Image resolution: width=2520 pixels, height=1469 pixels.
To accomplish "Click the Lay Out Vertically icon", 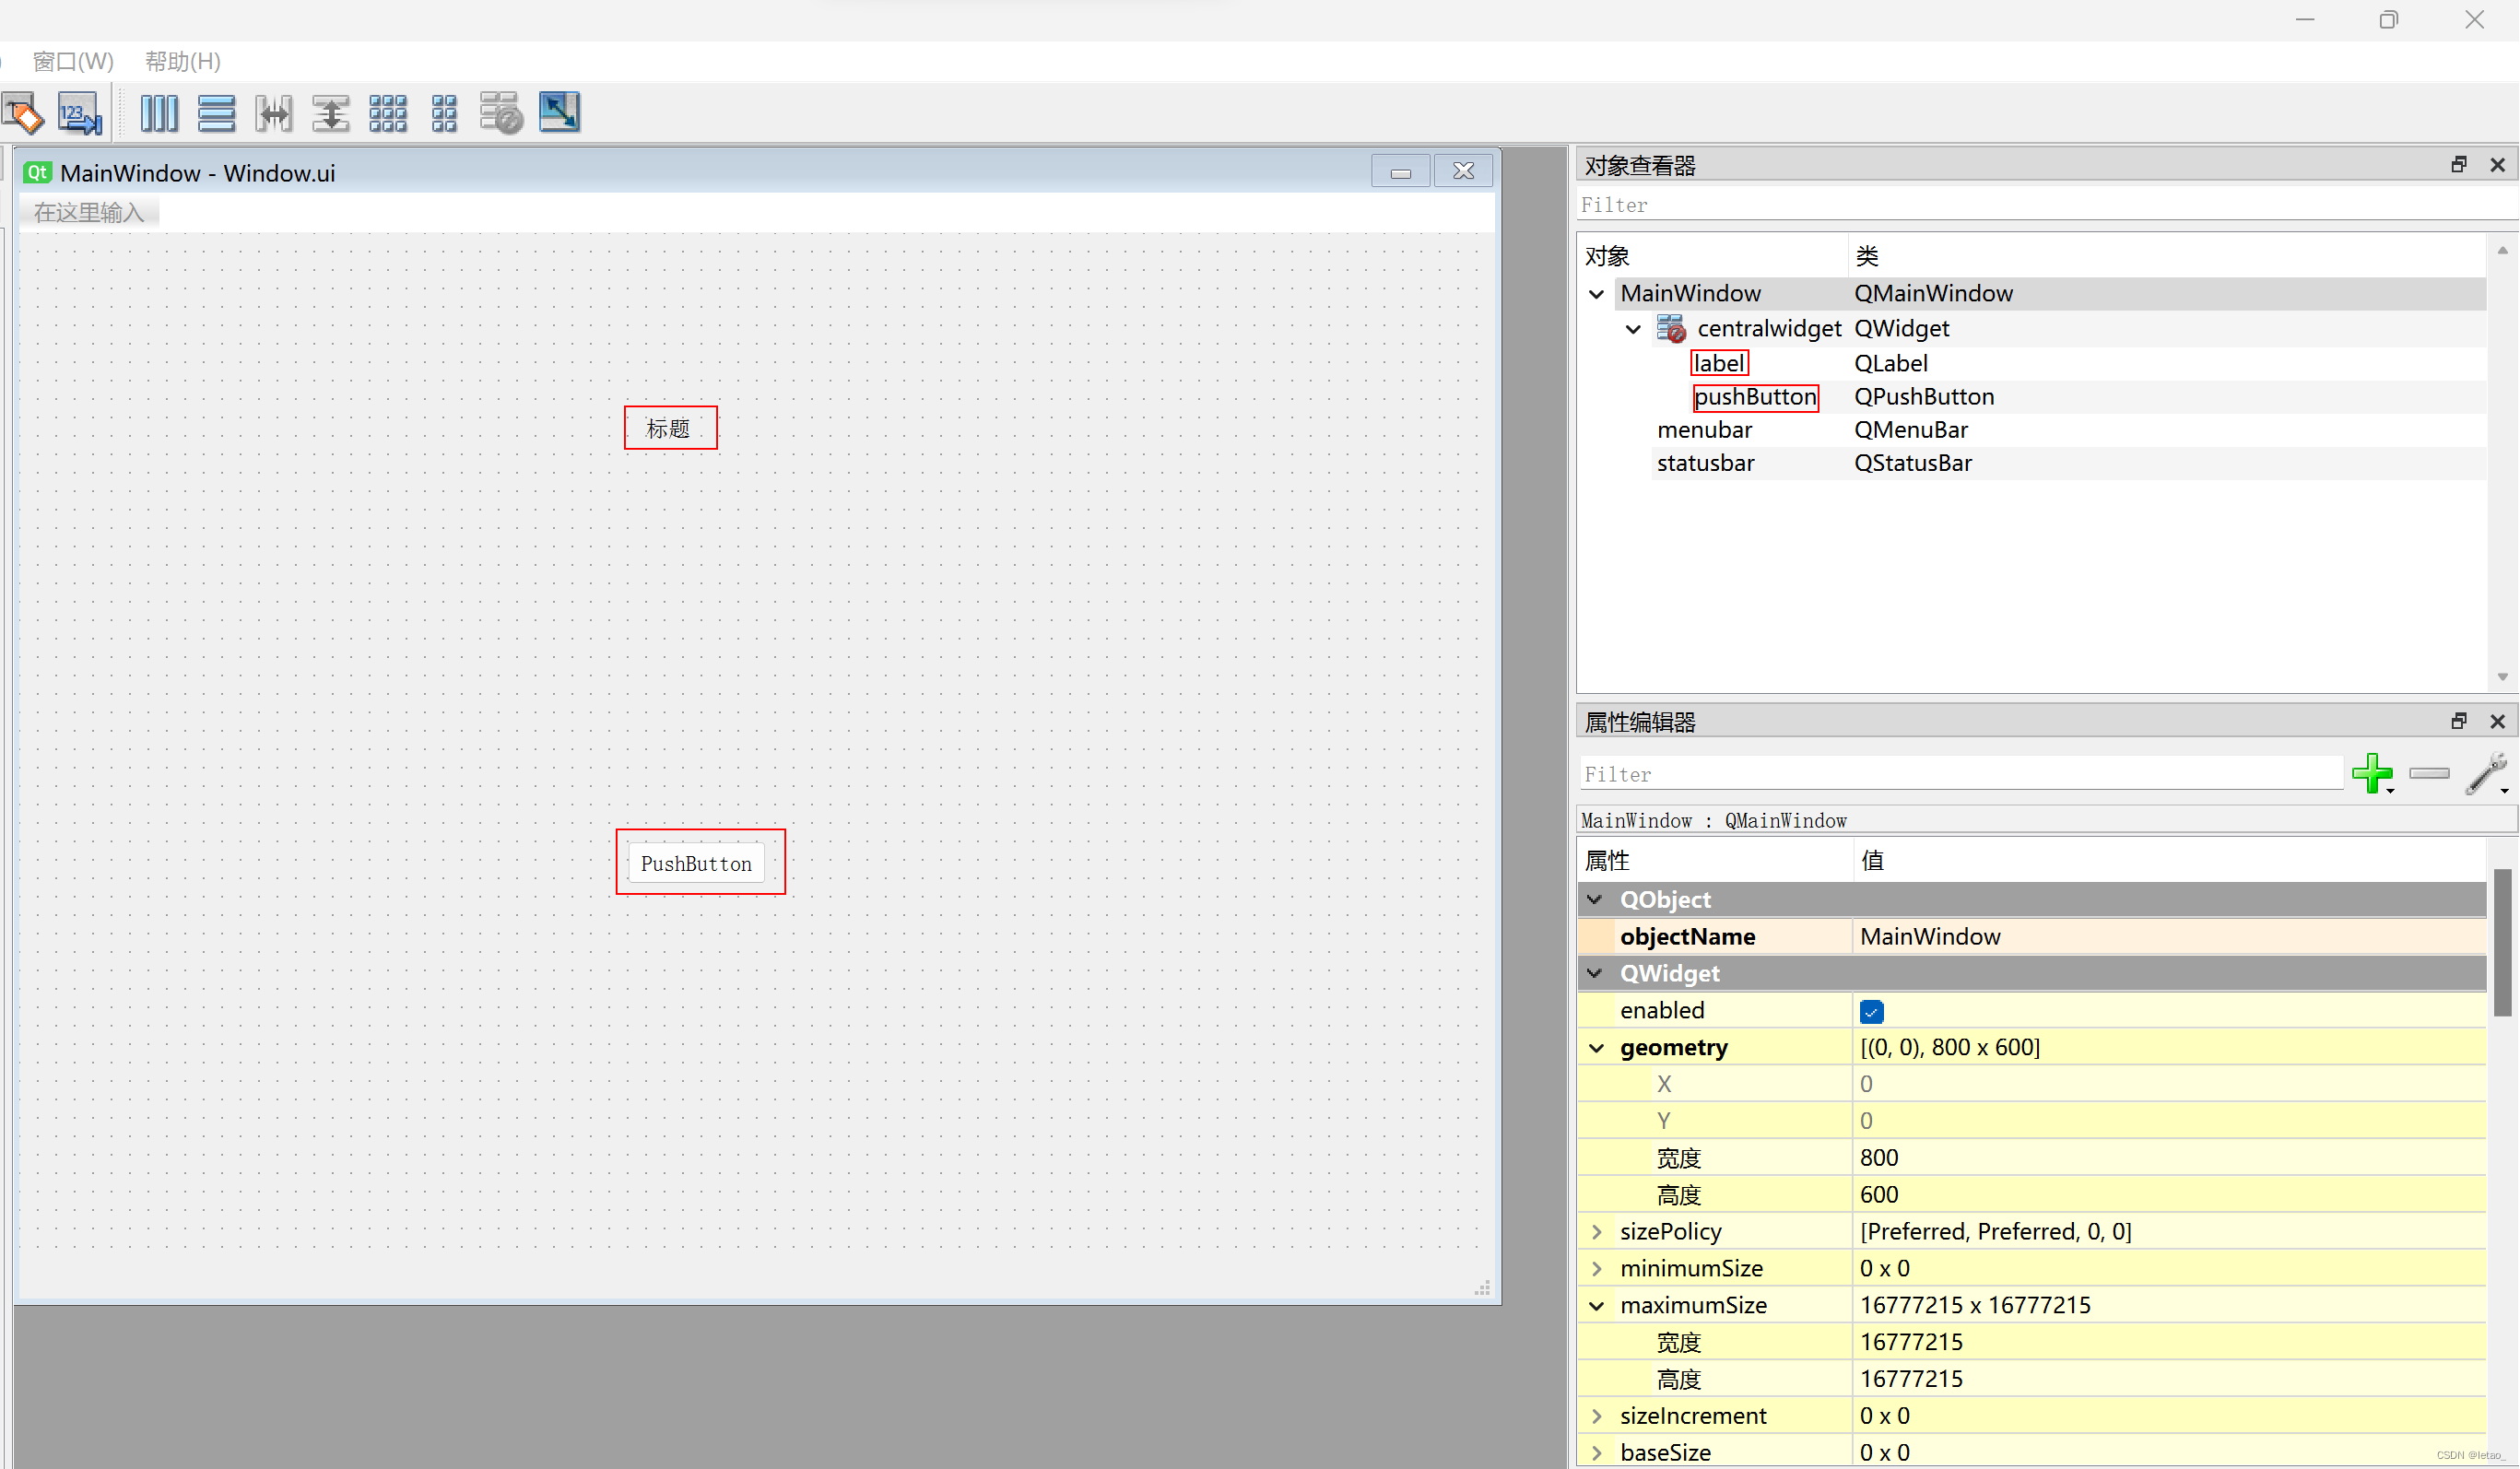I will pos(217,113).
